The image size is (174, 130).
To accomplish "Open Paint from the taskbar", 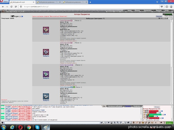I will (x=46, y=127).
